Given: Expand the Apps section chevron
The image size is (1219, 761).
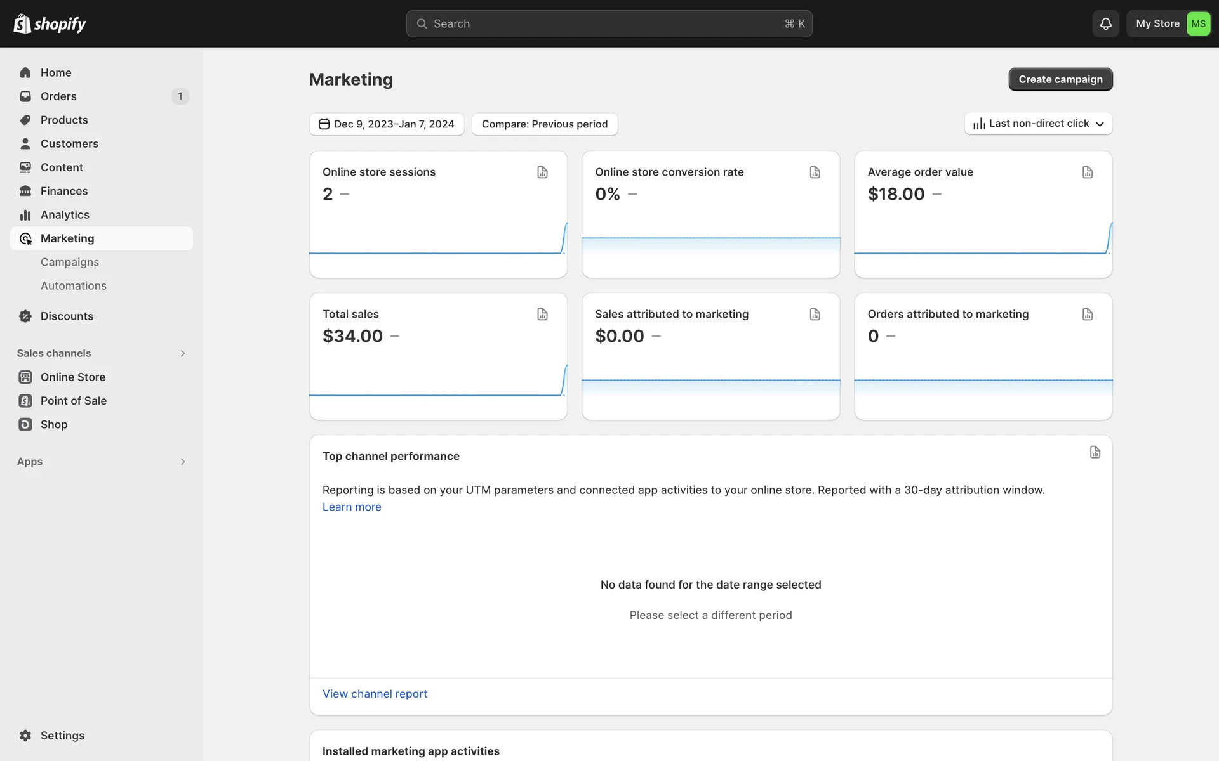Looking at the screenshot, I should (x=183, y=462).
